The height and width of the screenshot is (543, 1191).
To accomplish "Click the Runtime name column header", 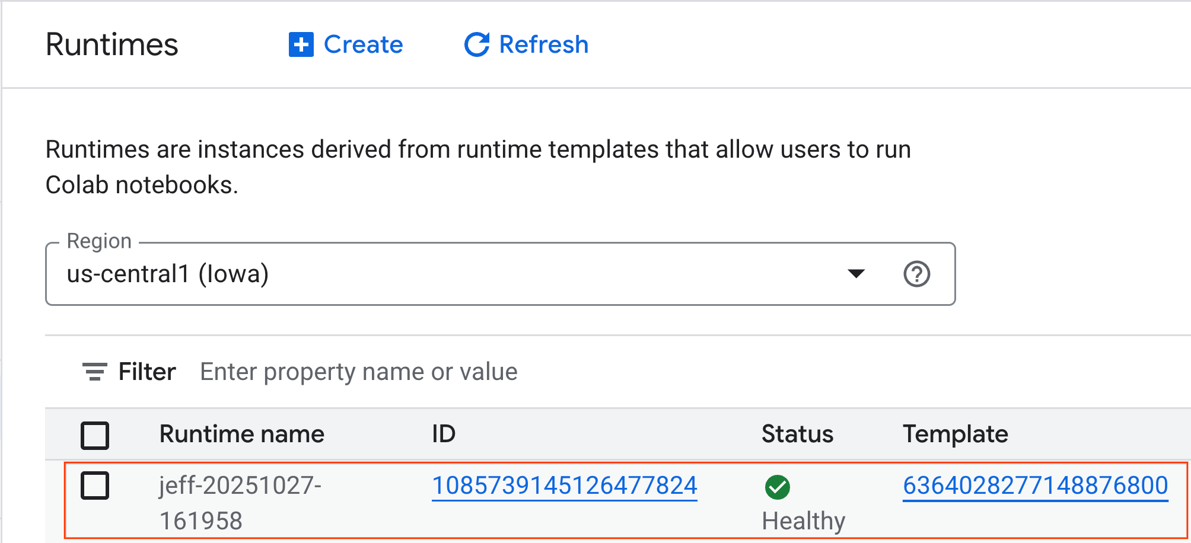I will coord(241,434).
